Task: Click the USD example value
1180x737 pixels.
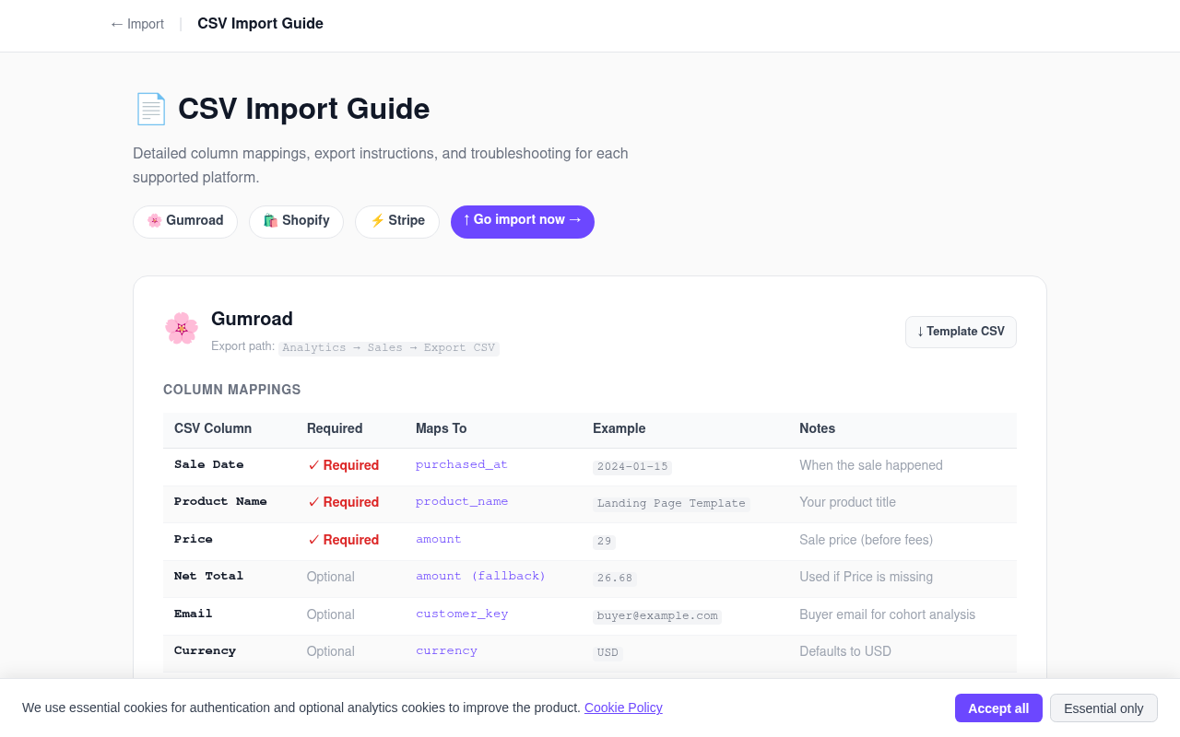Action: [x=608, y=653]
